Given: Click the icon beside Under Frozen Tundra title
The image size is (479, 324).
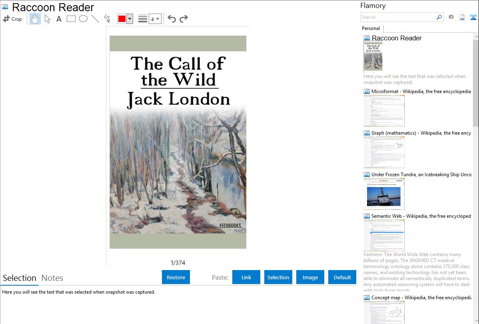Looking at the screenshot, I should coord(367,174).
